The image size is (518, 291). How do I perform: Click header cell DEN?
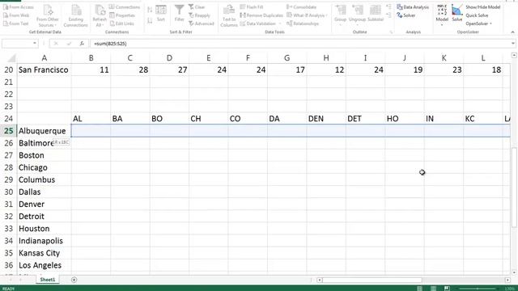pos(326,119)
